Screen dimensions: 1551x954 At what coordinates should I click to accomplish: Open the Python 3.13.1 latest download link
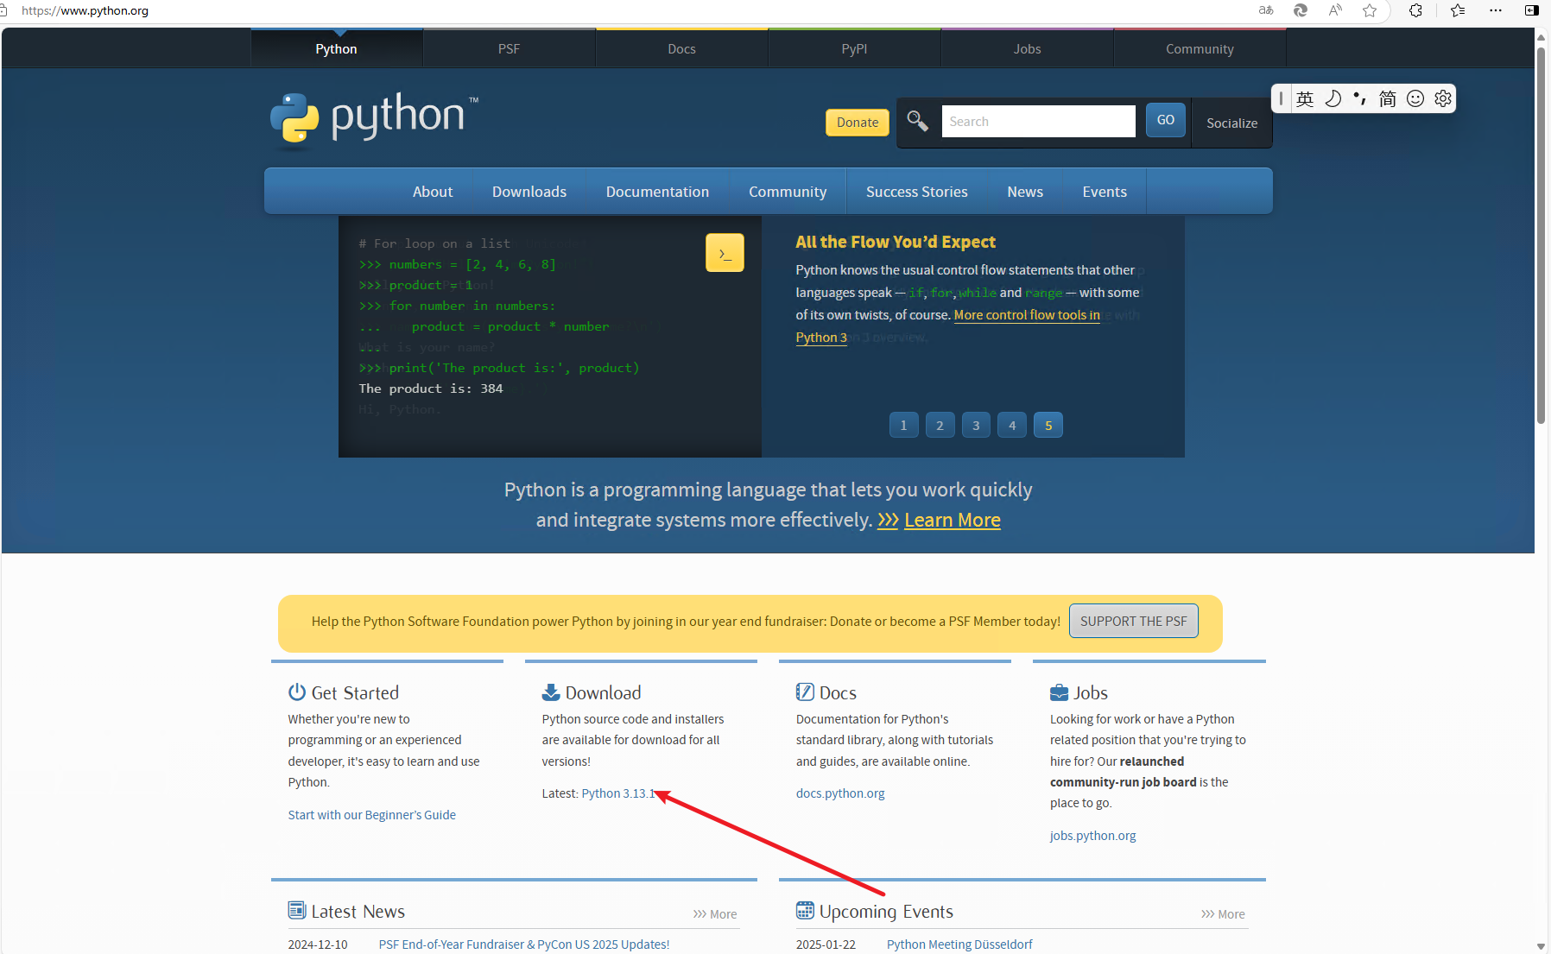pos(618,793)
